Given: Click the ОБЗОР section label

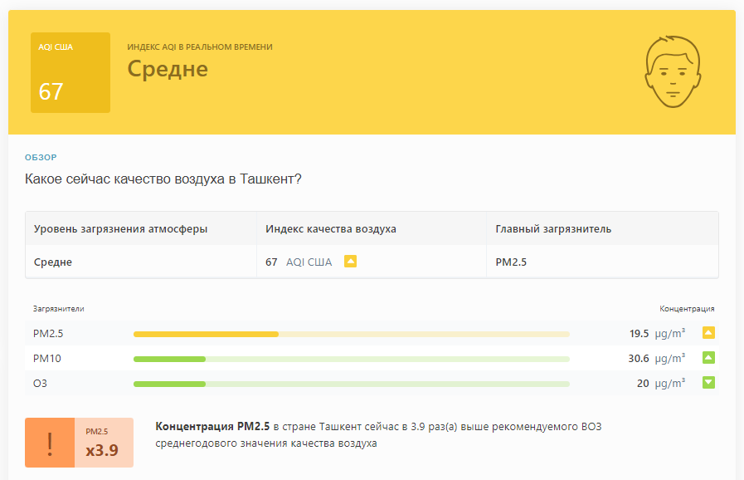Looking at the screenshot, I should pos(41,157).
